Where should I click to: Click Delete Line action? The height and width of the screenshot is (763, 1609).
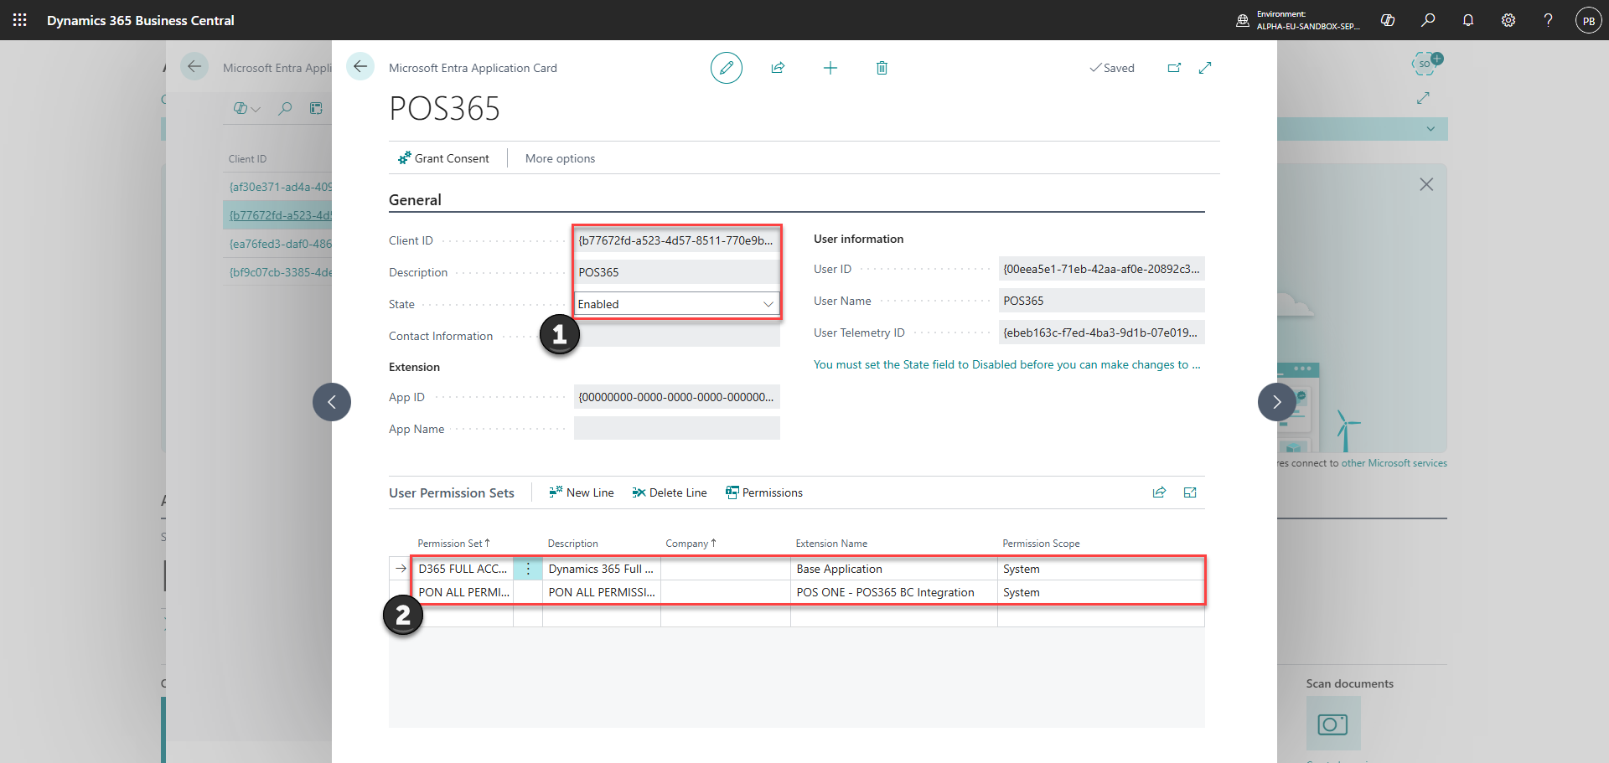pyautogui.click(x=670, y=492)
